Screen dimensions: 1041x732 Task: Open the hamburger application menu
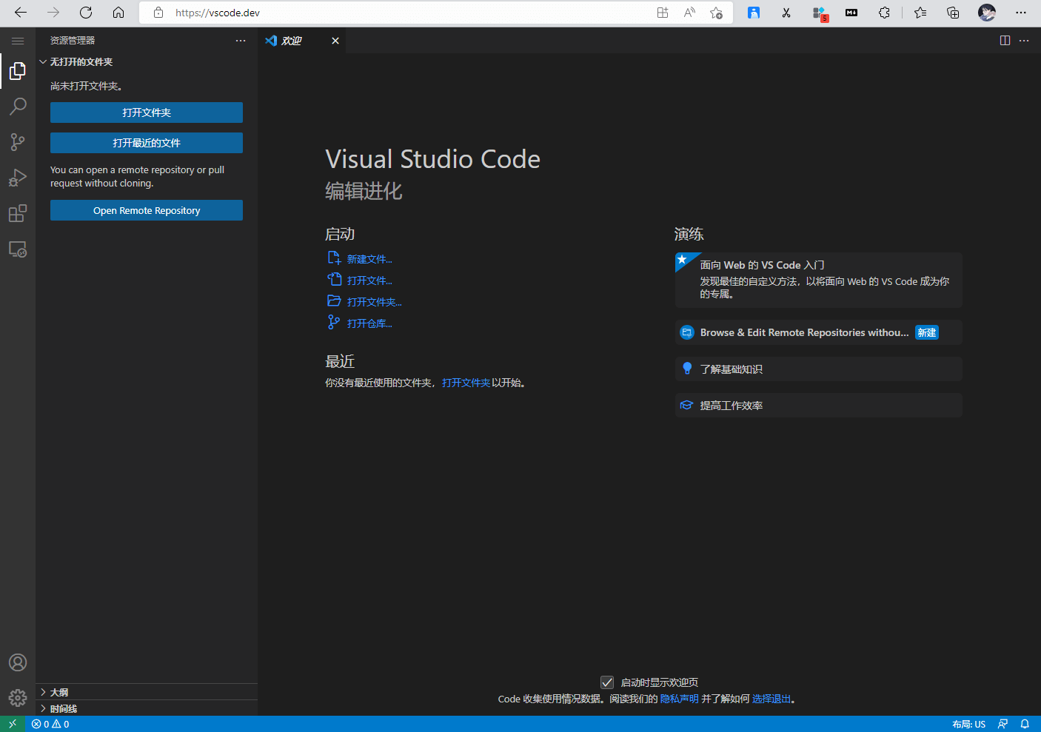pyautogui.click(x=18, y=41)
